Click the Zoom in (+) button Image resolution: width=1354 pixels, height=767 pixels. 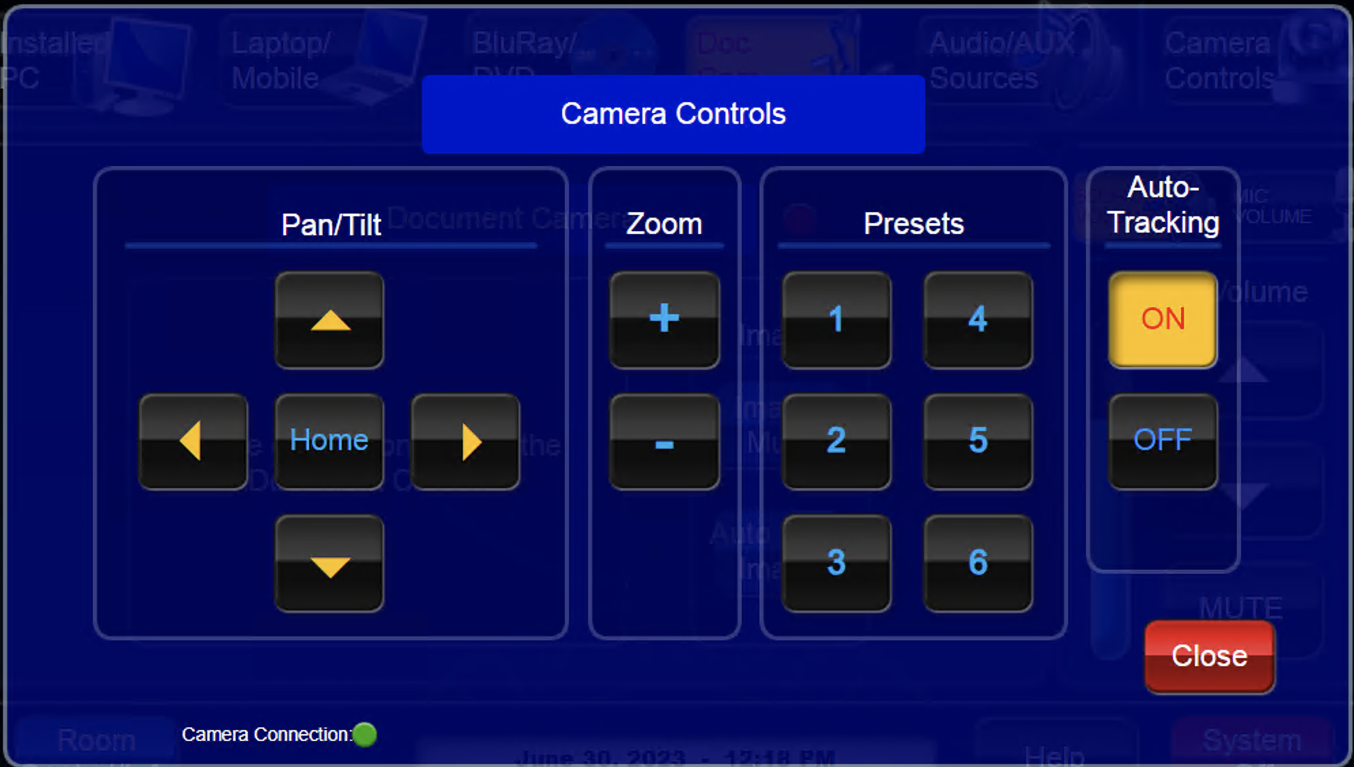[x=664, y=320]
